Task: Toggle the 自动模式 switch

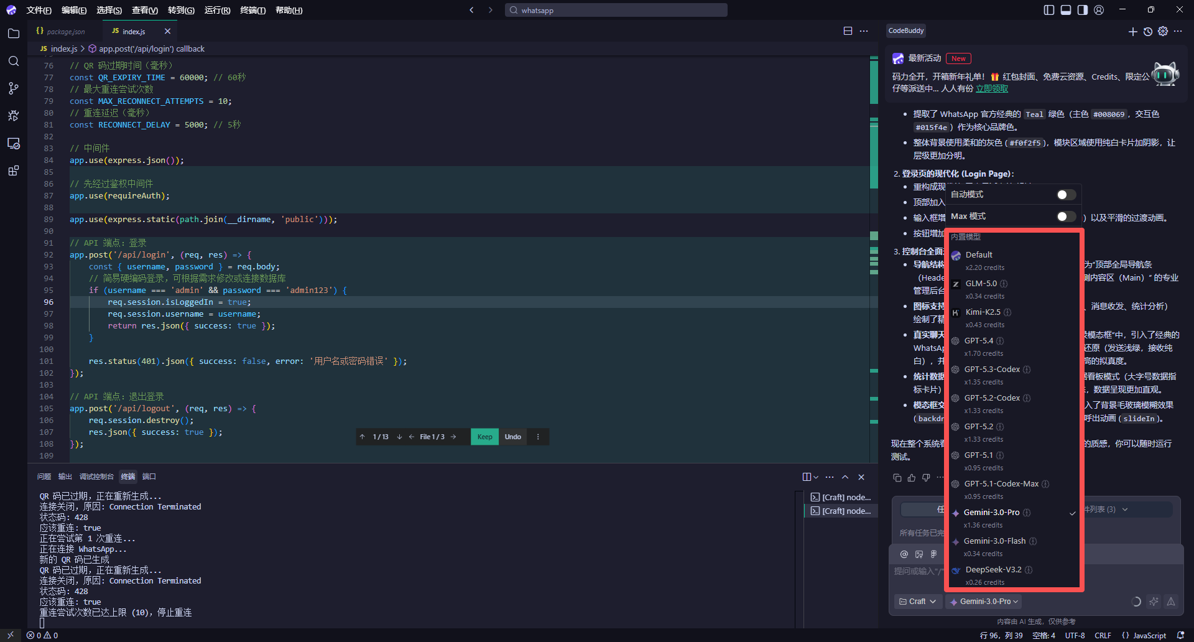Action: pyautogui.click(x=1066, y=195)
